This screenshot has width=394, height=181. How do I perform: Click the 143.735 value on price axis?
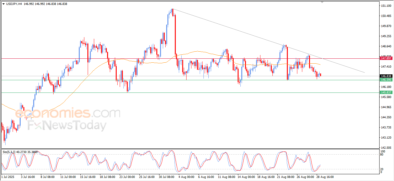coord(386,128)
